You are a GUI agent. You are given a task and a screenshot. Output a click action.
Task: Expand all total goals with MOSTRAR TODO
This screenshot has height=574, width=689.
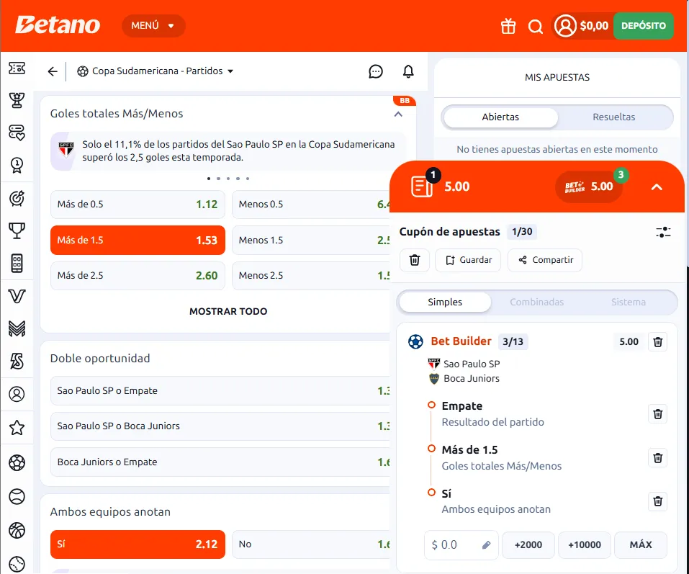(x=228, y=311)
